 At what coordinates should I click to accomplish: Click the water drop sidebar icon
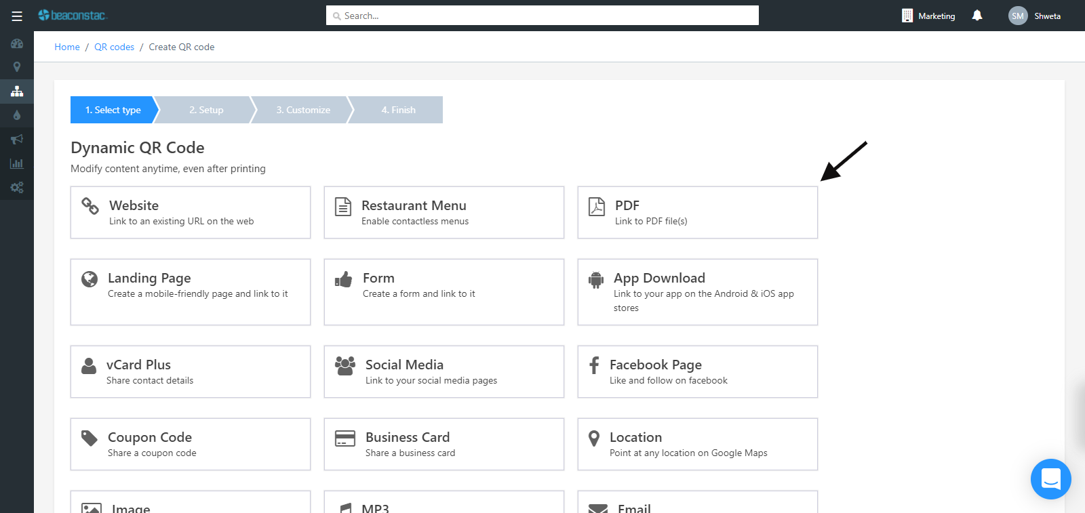(x=17, y=115)
